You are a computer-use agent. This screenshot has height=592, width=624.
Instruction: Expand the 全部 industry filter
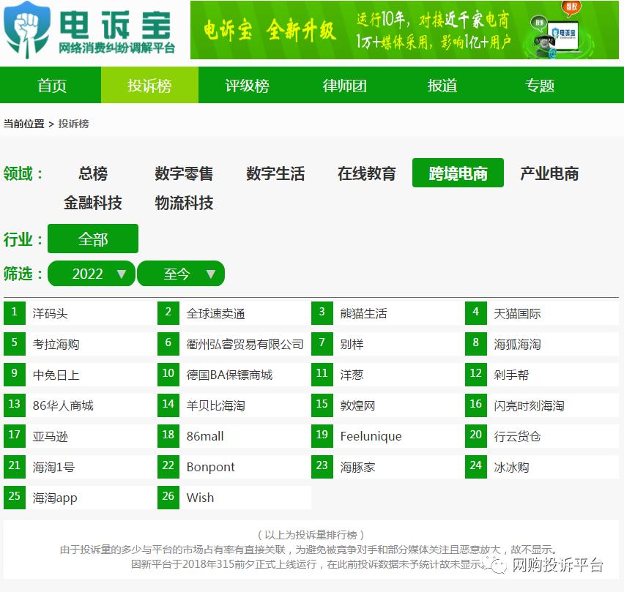pos(92,239)
